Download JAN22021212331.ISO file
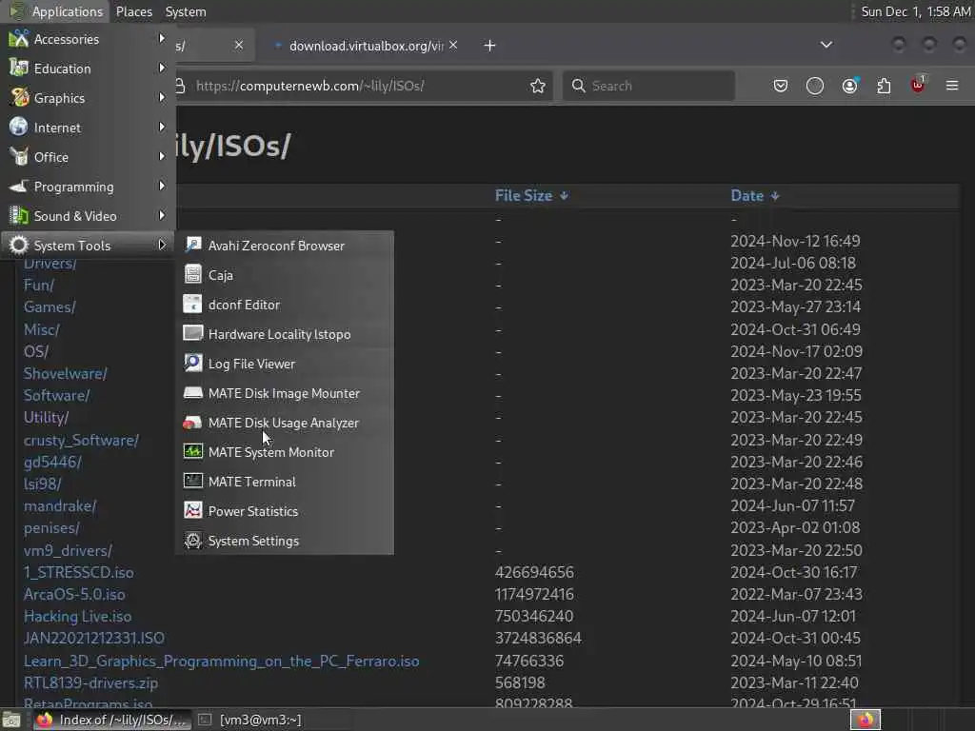 (94, 639)
